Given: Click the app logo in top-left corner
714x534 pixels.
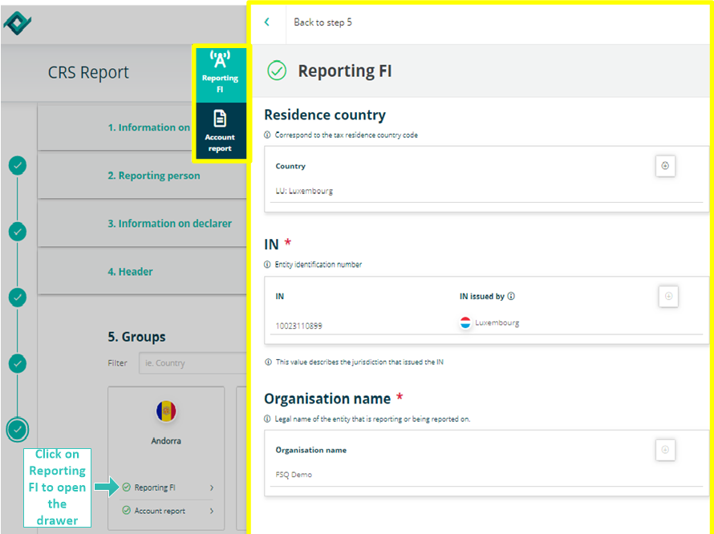Looking at the screenshot, I should (17, 22).
